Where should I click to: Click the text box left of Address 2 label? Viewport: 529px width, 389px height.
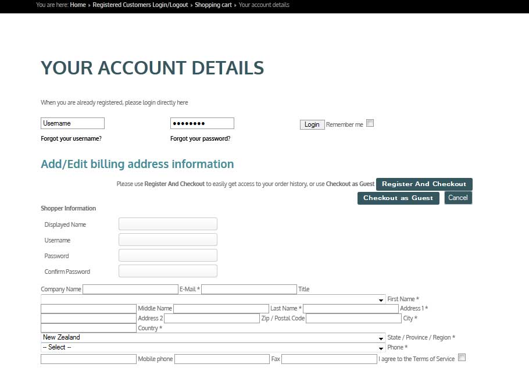pyautogui.click(x=89, y=319)
